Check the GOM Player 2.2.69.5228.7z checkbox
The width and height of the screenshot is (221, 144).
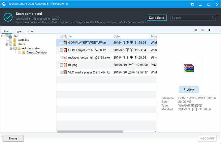(61, 50)
